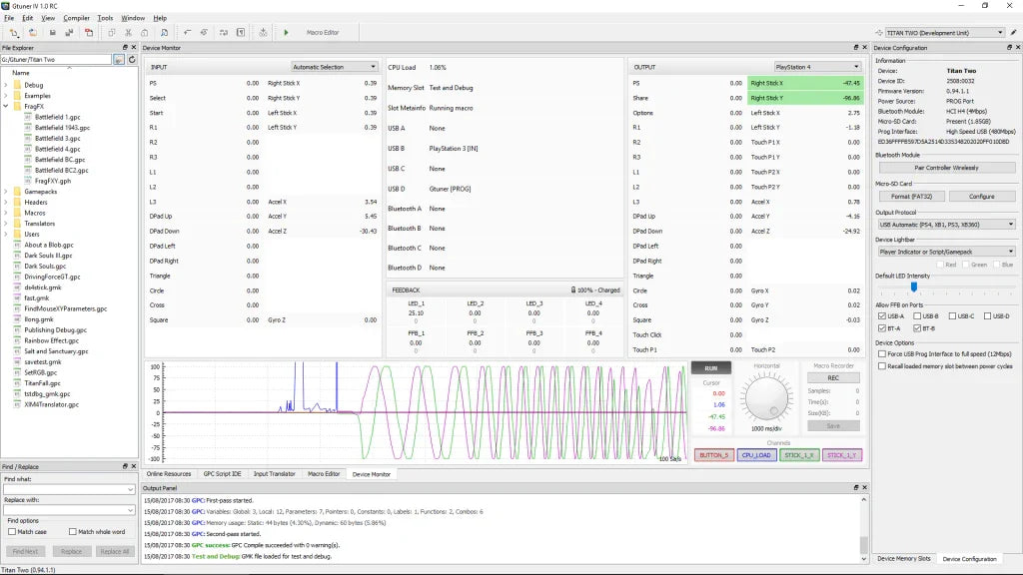Click the Default LED Intensity slider
Viewport: 1023px width, 575px height.
click(913, 287)
